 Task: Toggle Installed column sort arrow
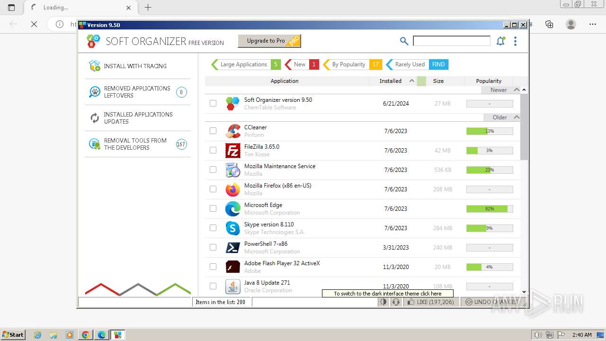click(412, 81)
